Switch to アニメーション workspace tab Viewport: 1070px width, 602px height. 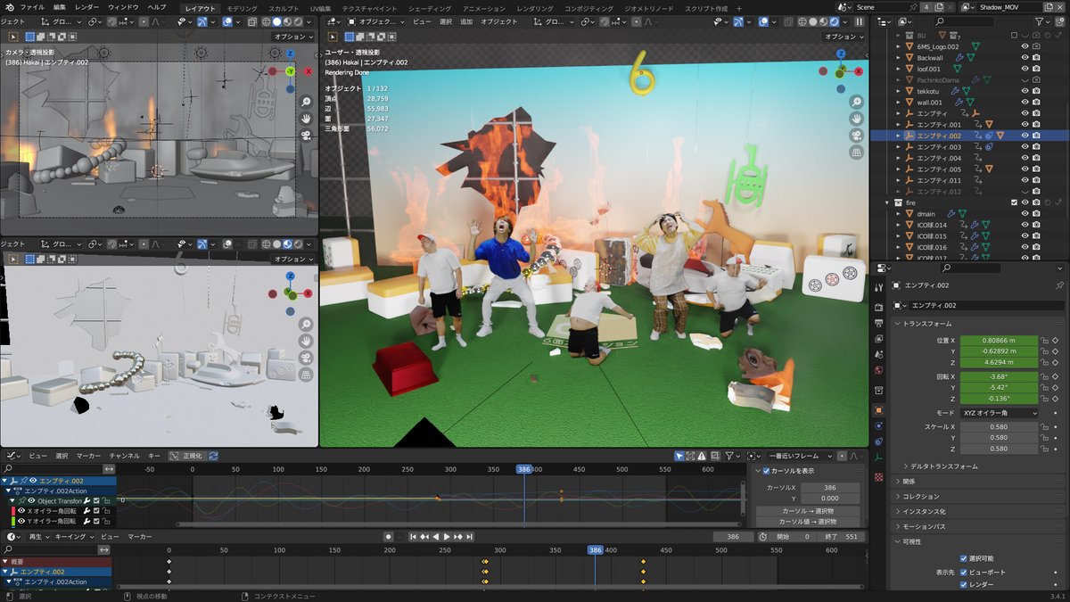484,8
